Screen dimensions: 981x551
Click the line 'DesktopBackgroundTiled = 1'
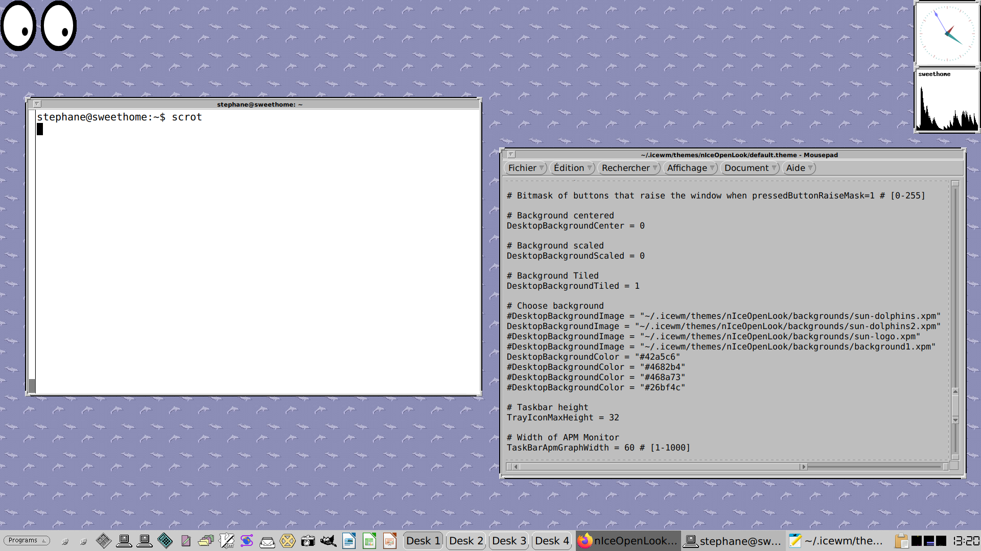(573, 286)
